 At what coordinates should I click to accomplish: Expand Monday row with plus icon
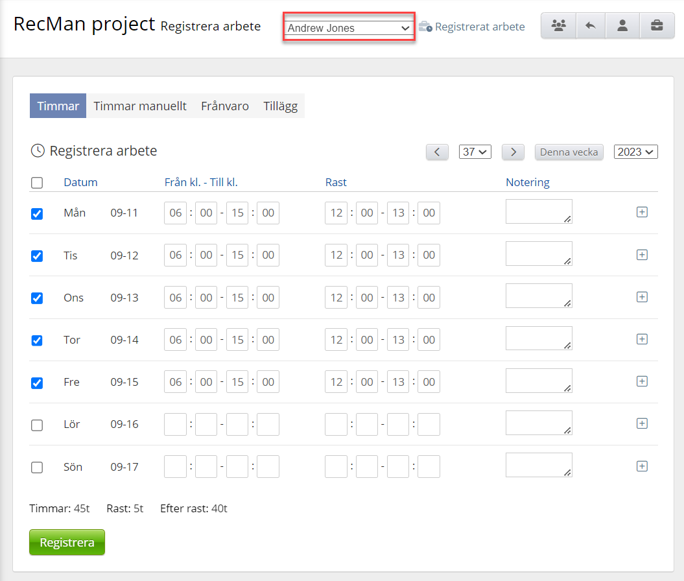coord(642,212)
